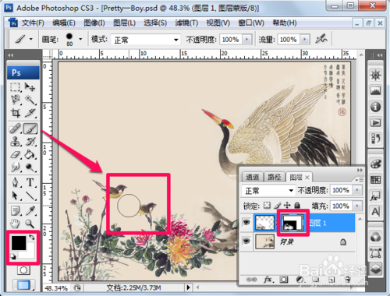Image resolution: width=390 pixels, height=296 pixels.
Task: Switch to the 路径 tab
Action: click(x=275, y=177)
